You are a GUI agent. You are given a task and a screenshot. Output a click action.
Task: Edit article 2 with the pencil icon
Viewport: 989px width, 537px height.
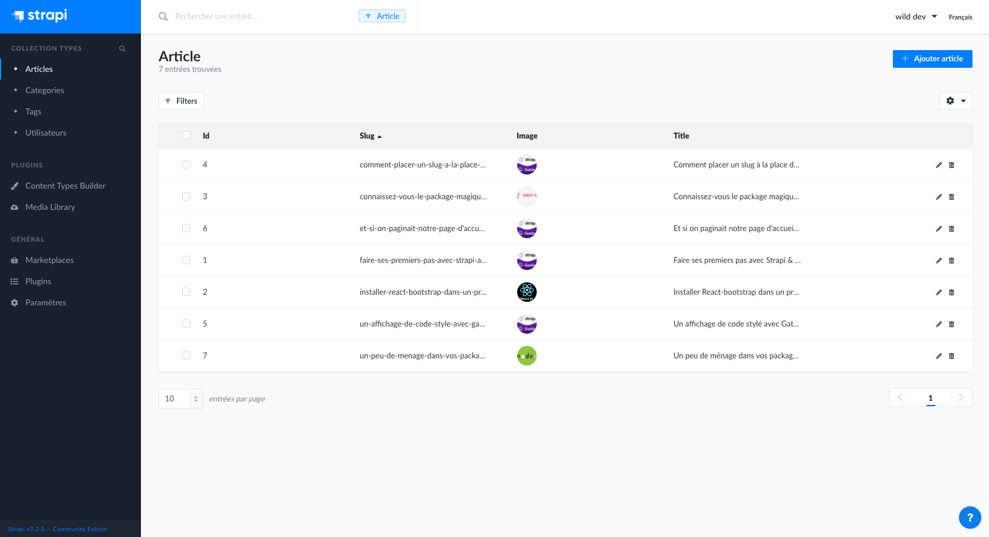coord(939,292)
